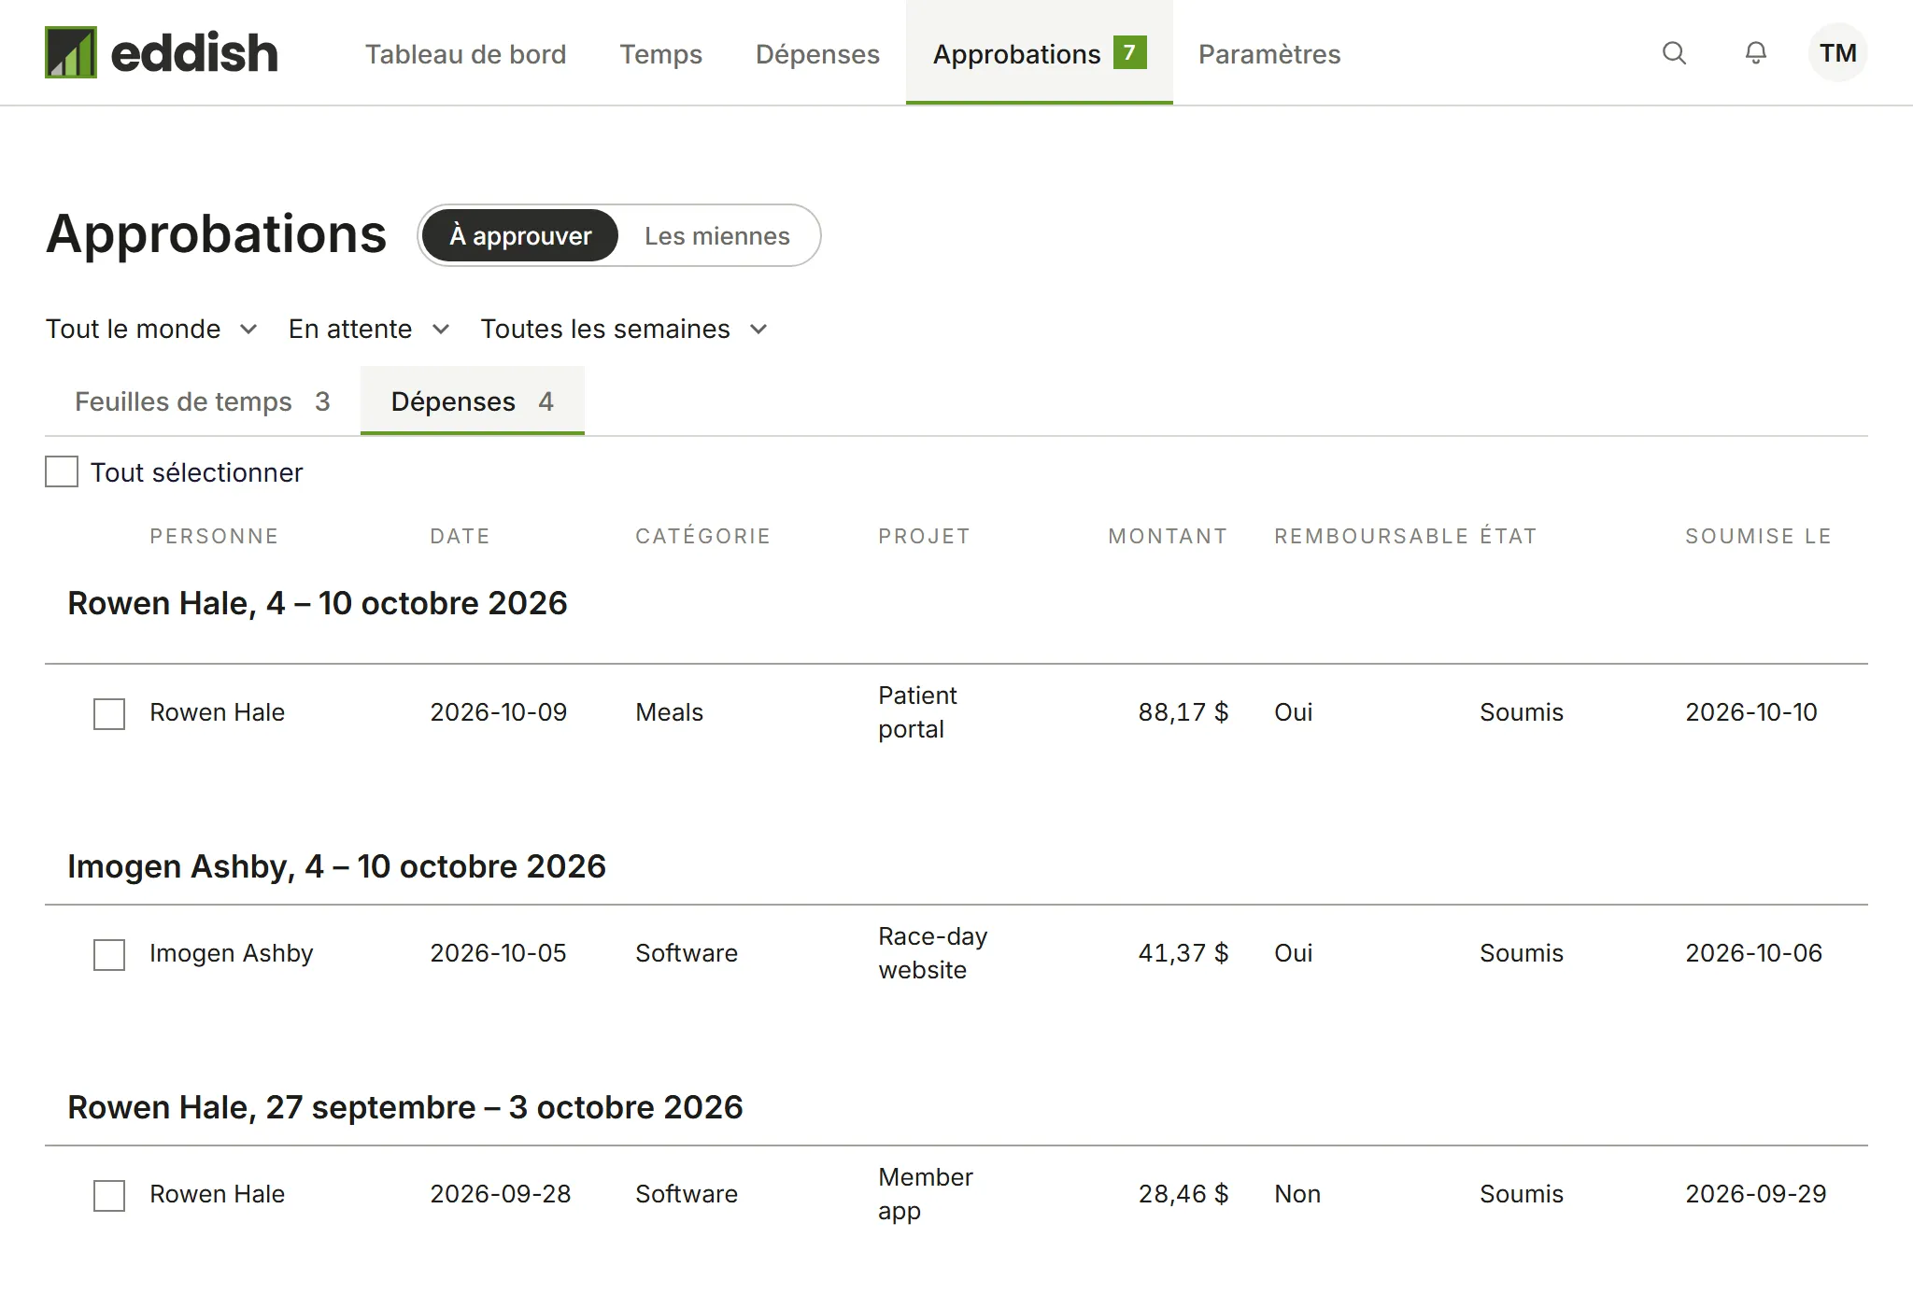1913x1307 pixels.
Task: Sort by REMBOURSABLE column header
Action: point(1371,536)
